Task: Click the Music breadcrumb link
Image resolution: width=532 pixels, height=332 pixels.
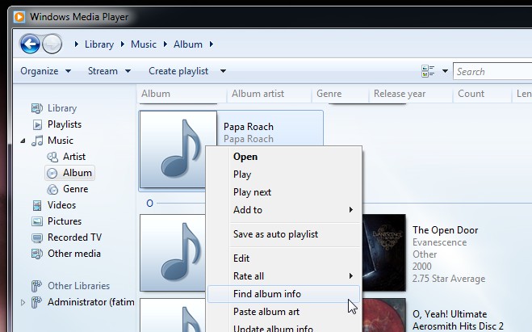Action: (144, 44)
